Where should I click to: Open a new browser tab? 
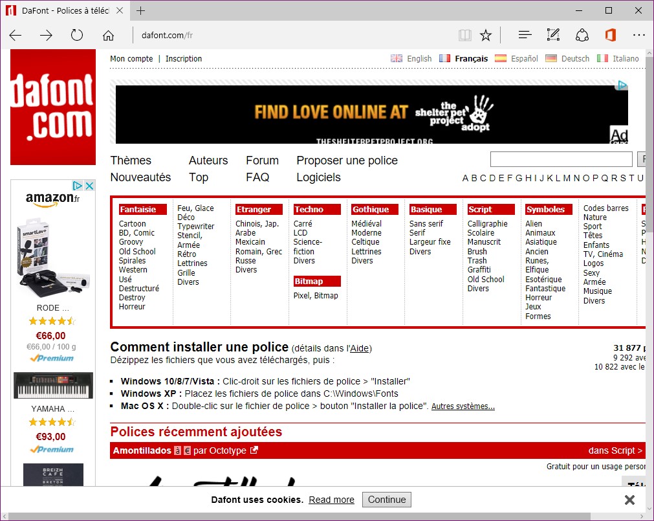[x=140, y=10]
